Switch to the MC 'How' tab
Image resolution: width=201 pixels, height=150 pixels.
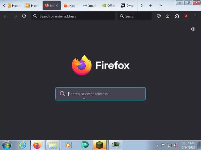tap(32, 5)
